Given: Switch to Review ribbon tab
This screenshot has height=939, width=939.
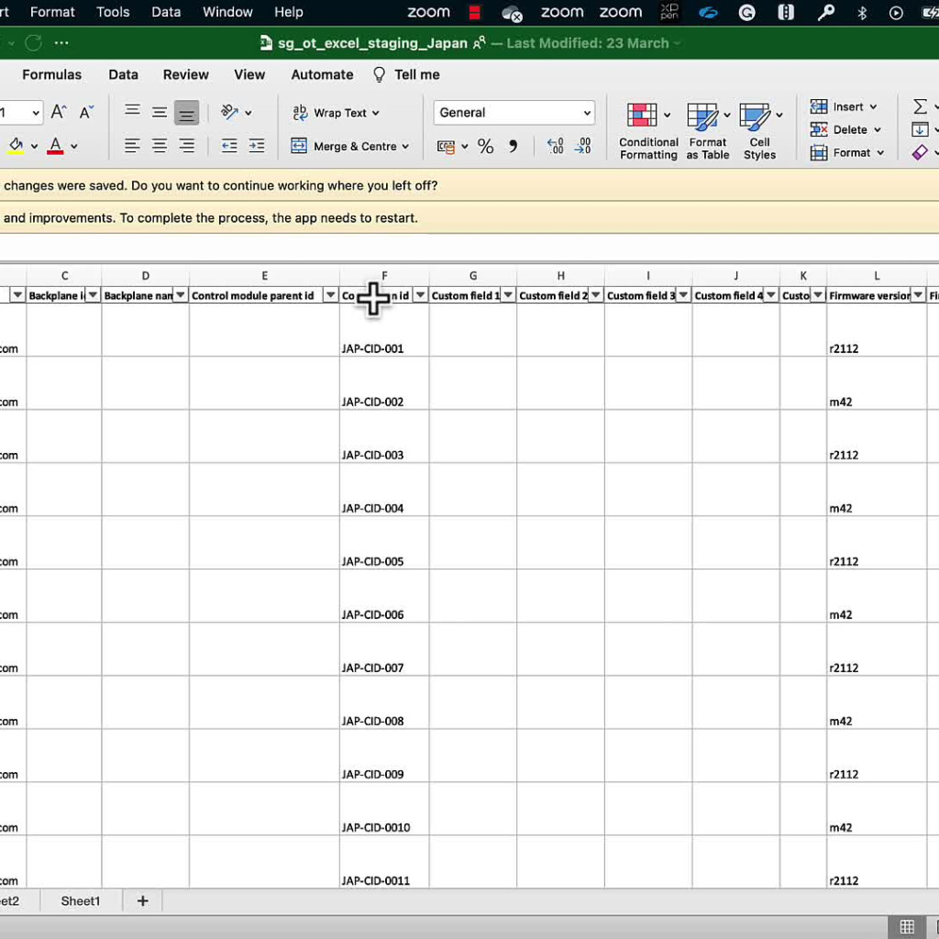Looking at the screenshot, I should (185, 74).
